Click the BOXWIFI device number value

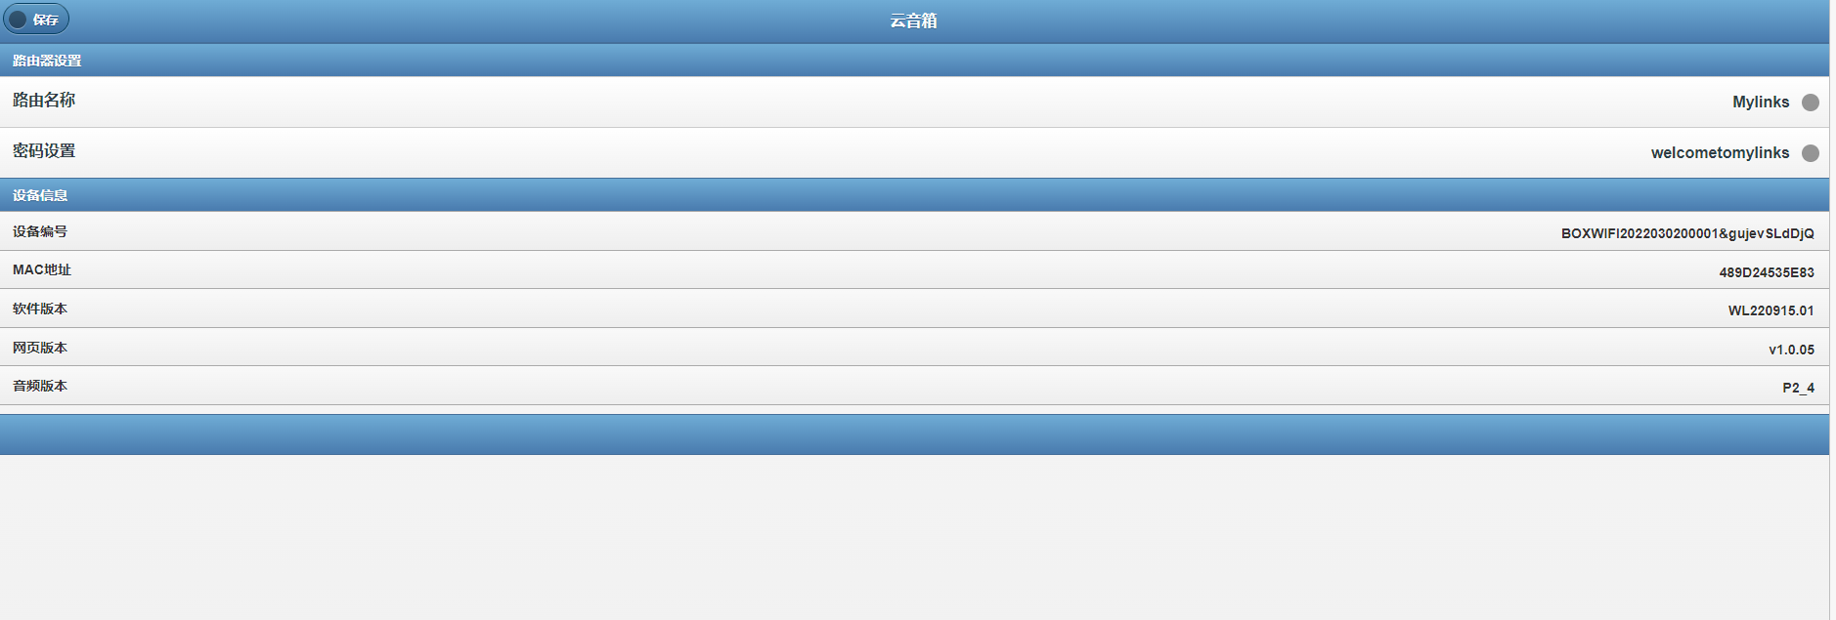pos(1686,233)
